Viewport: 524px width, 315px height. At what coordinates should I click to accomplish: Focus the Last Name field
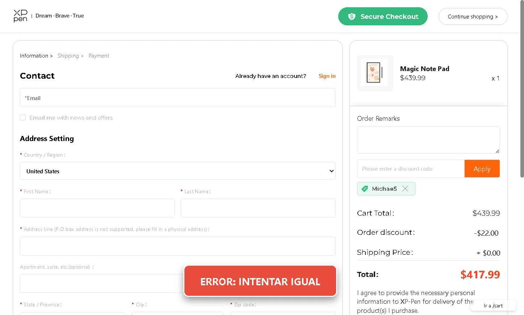tap(258, 208)
